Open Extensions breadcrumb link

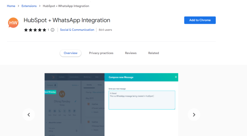[29, 6]
